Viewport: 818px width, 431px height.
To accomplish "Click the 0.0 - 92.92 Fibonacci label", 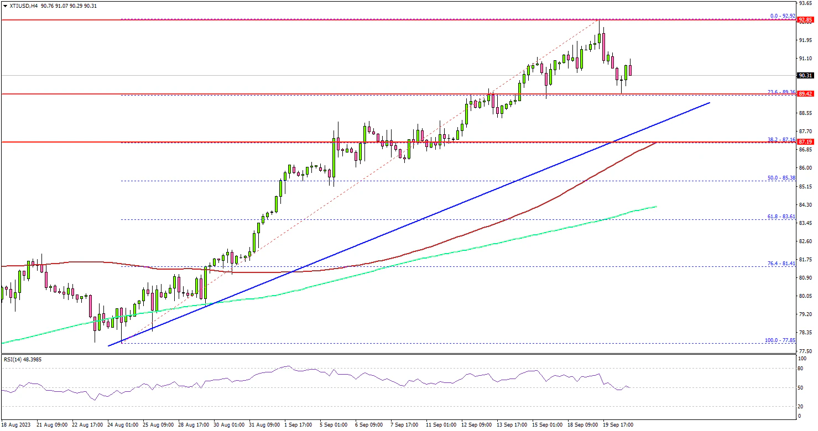I will tap(780, 16).
